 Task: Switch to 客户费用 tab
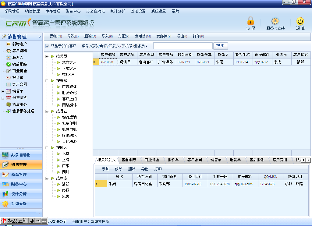280,160
